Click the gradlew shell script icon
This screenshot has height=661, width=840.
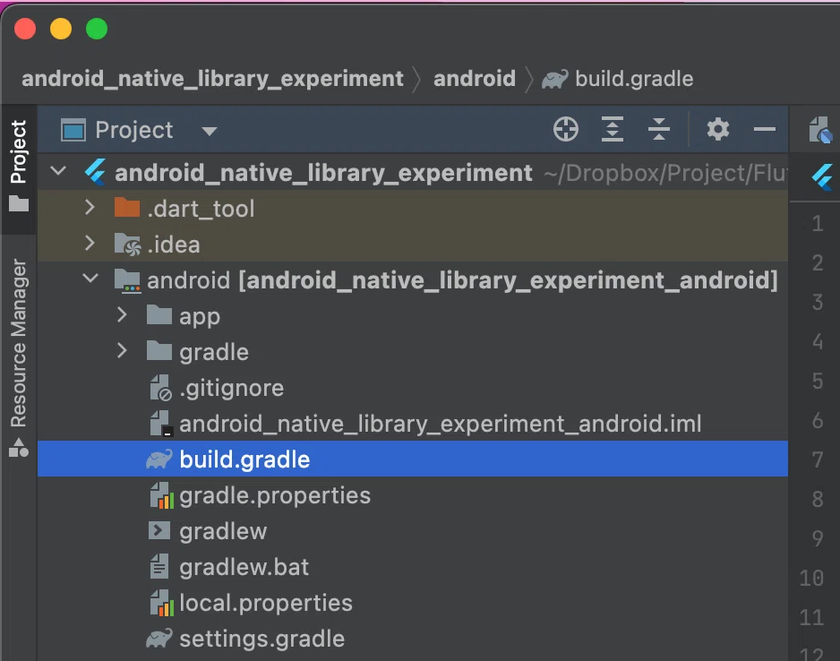(159, 530)
